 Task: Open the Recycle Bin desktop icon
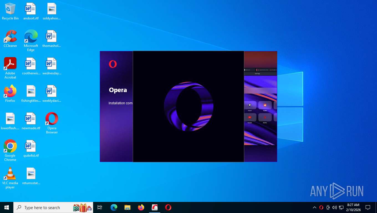click(10, 11)
